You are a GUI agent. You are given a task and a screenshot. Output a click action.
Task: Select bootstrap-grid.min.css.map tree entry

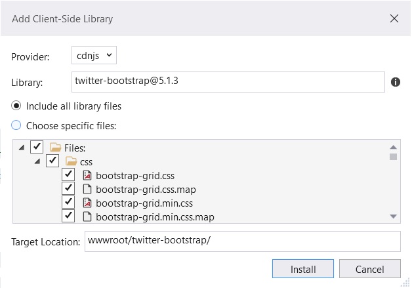coord(155,217)
